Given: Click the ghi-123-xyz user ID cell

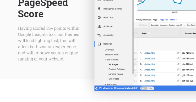Looking at the screenshot, I should (187, 75).
